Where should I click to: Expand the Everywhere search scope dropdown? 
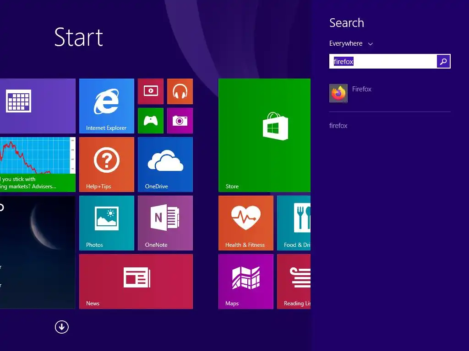click(351, 43)
